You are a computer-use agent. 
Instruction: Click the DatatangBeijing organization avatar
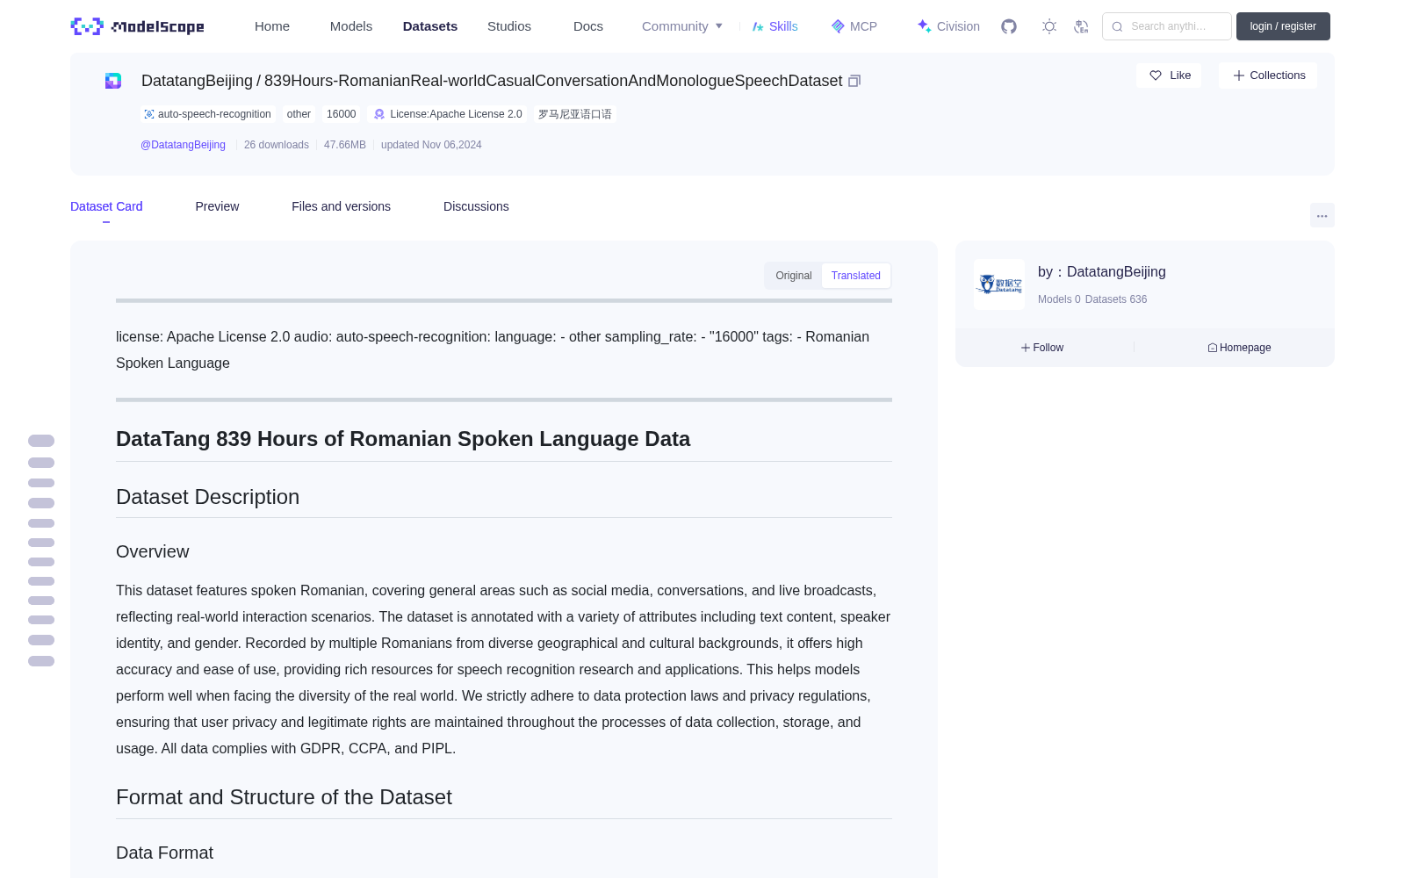click(999, 284)
